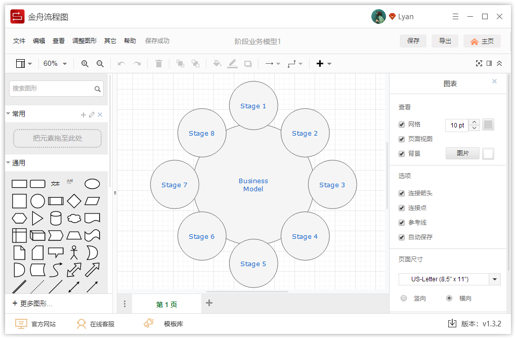Click the background color swatch next to 图片

pyautogui.click(x=488, y=153)
